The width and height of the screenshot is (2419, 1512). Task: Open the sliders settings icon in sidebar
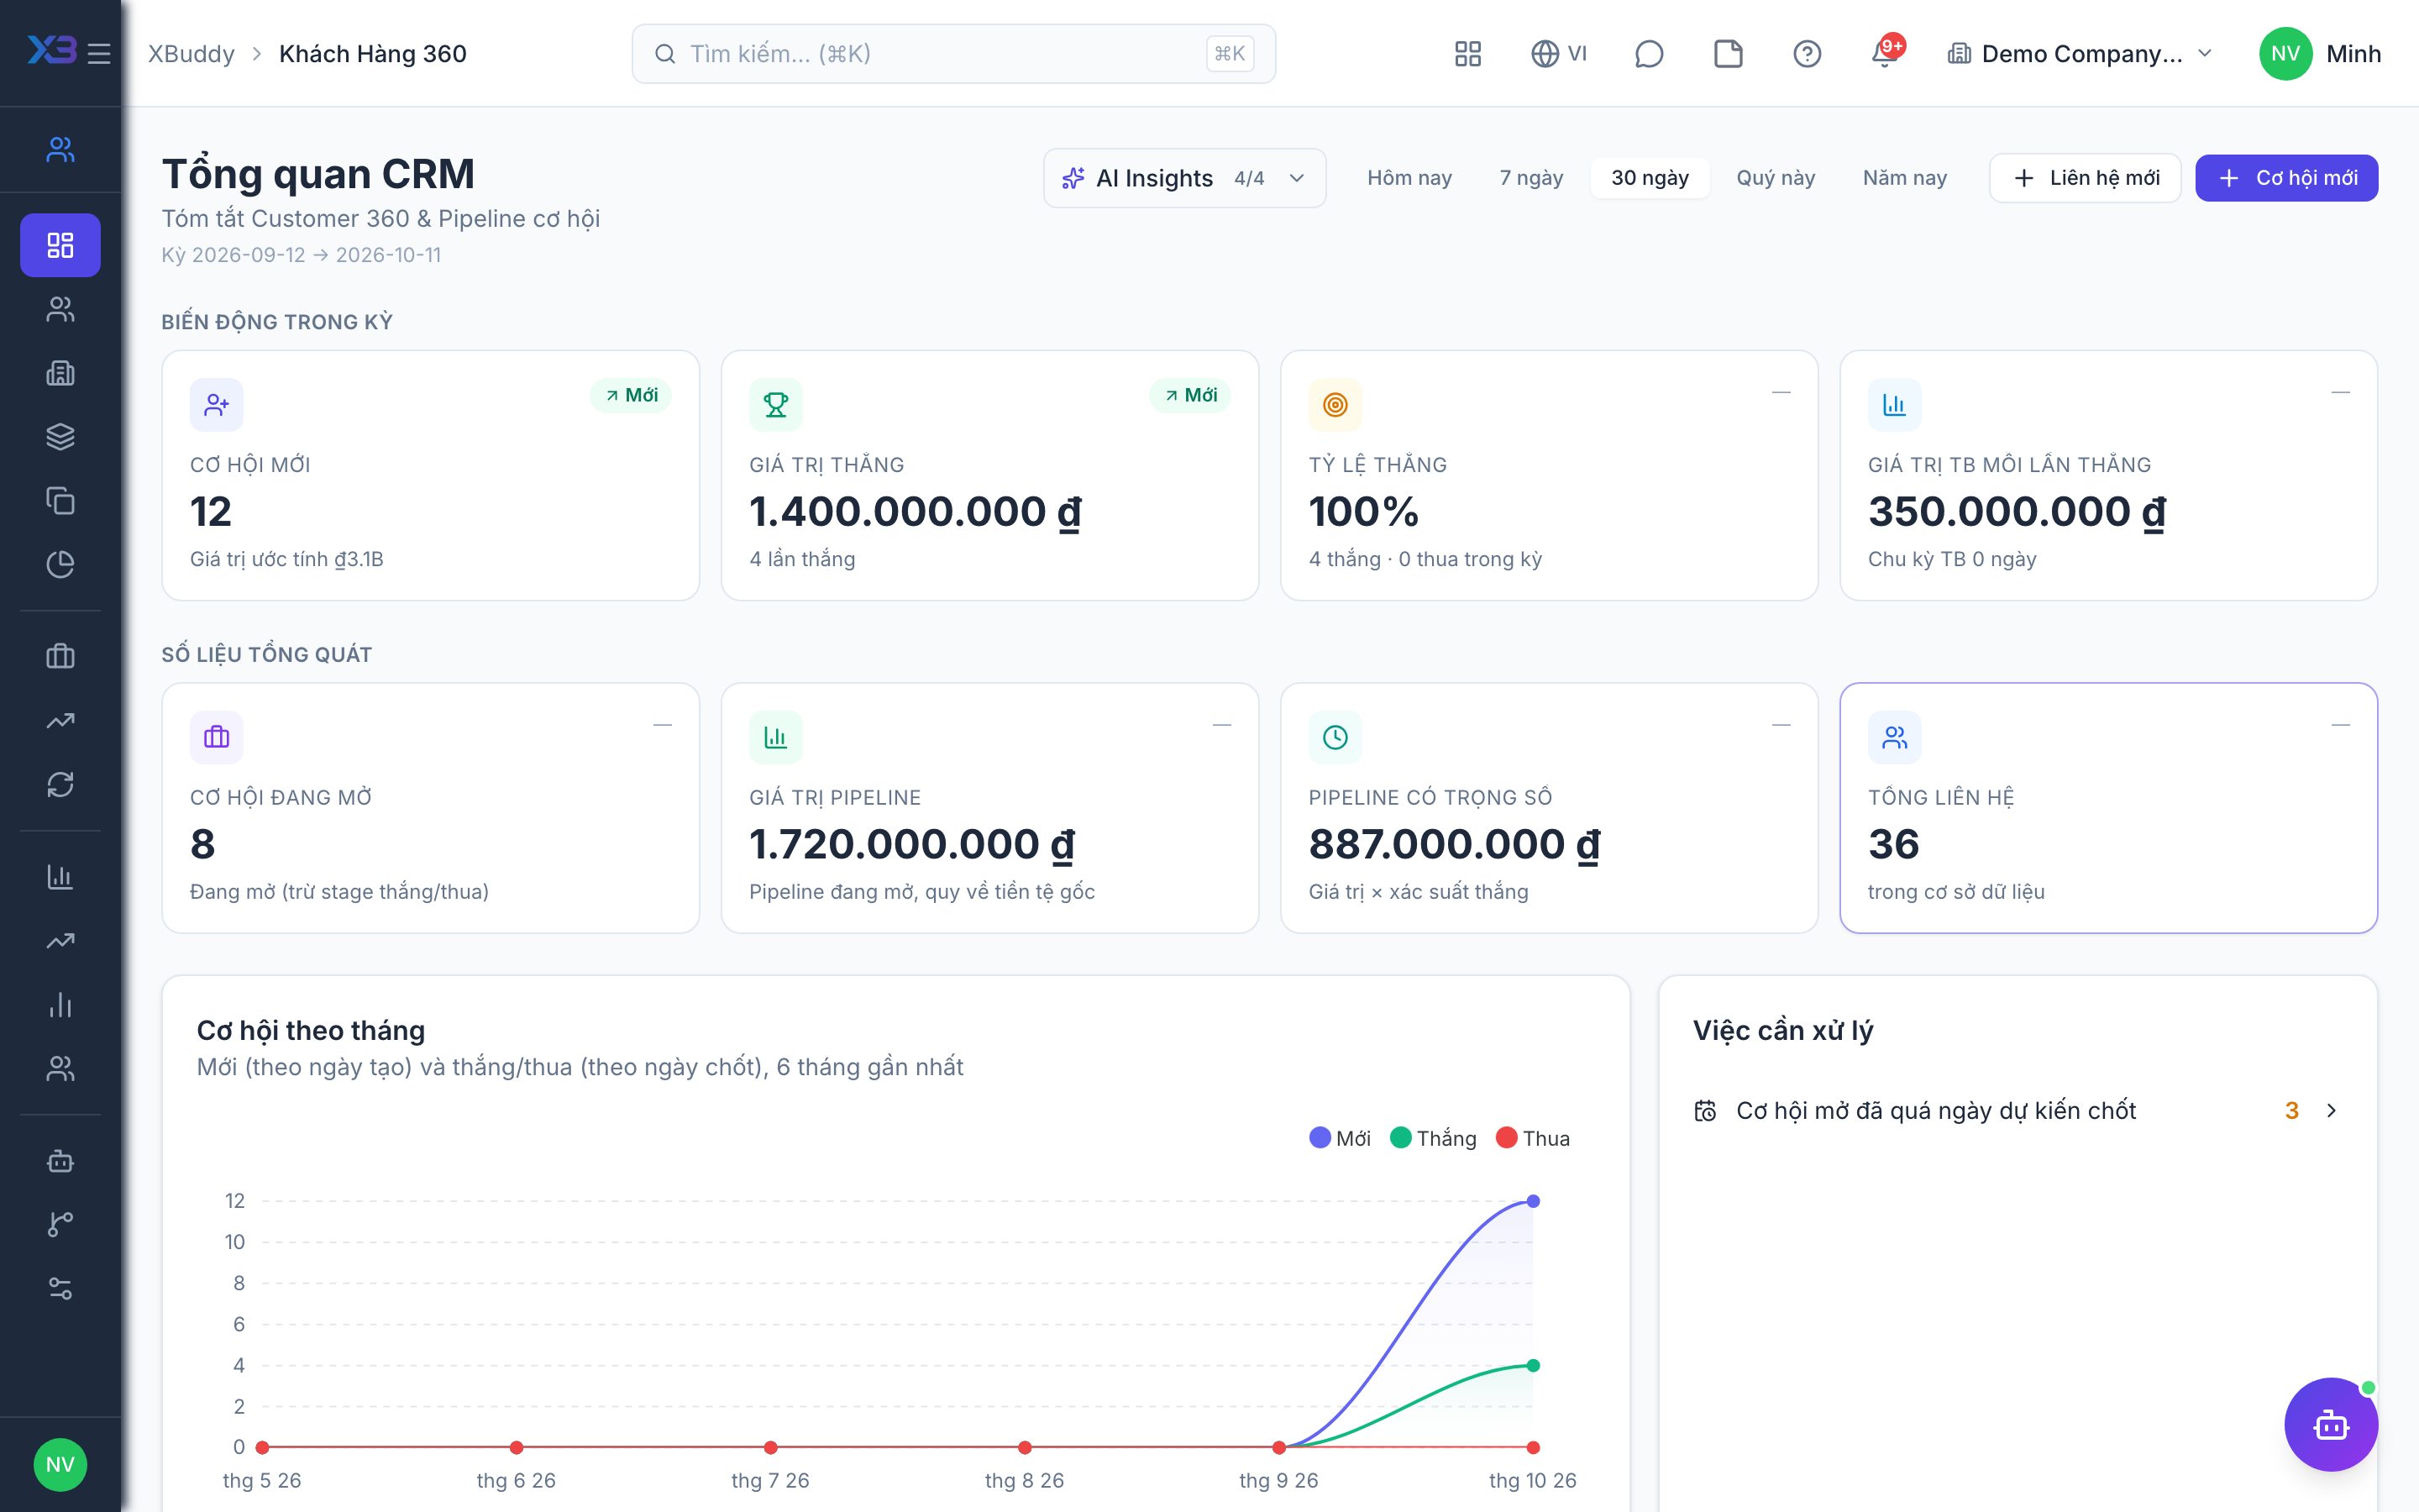click(60, 1289)
